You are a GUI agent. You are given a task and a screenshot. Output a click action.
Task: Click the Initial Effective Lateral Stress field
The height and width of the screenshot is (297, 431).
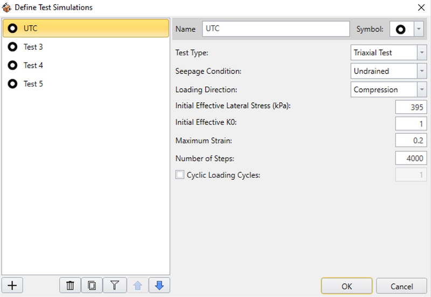coord(411,107)
